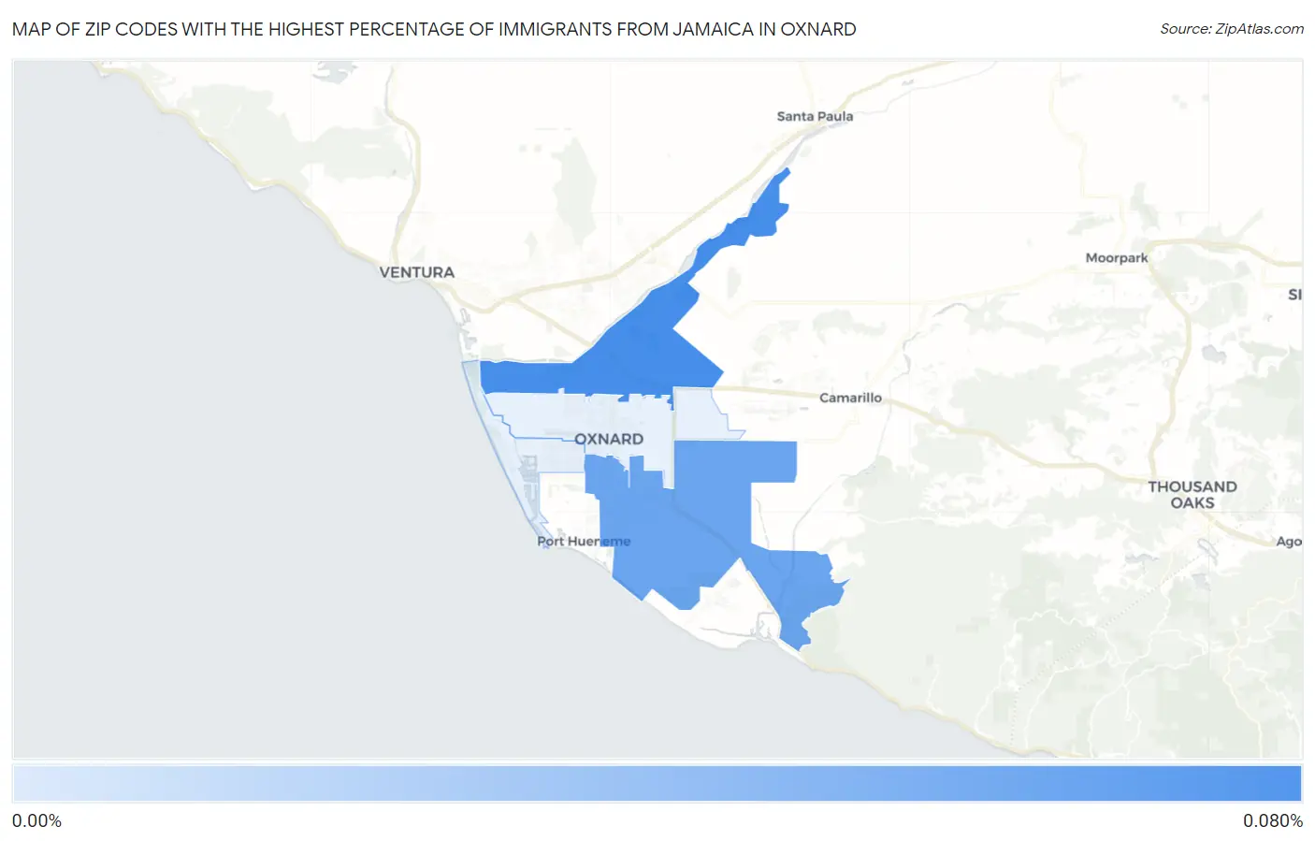Viewport: 1315px width, 841px height.
Task: Click the Moorpark map label
Action: pyautogui.click(x=1117, y=257)
